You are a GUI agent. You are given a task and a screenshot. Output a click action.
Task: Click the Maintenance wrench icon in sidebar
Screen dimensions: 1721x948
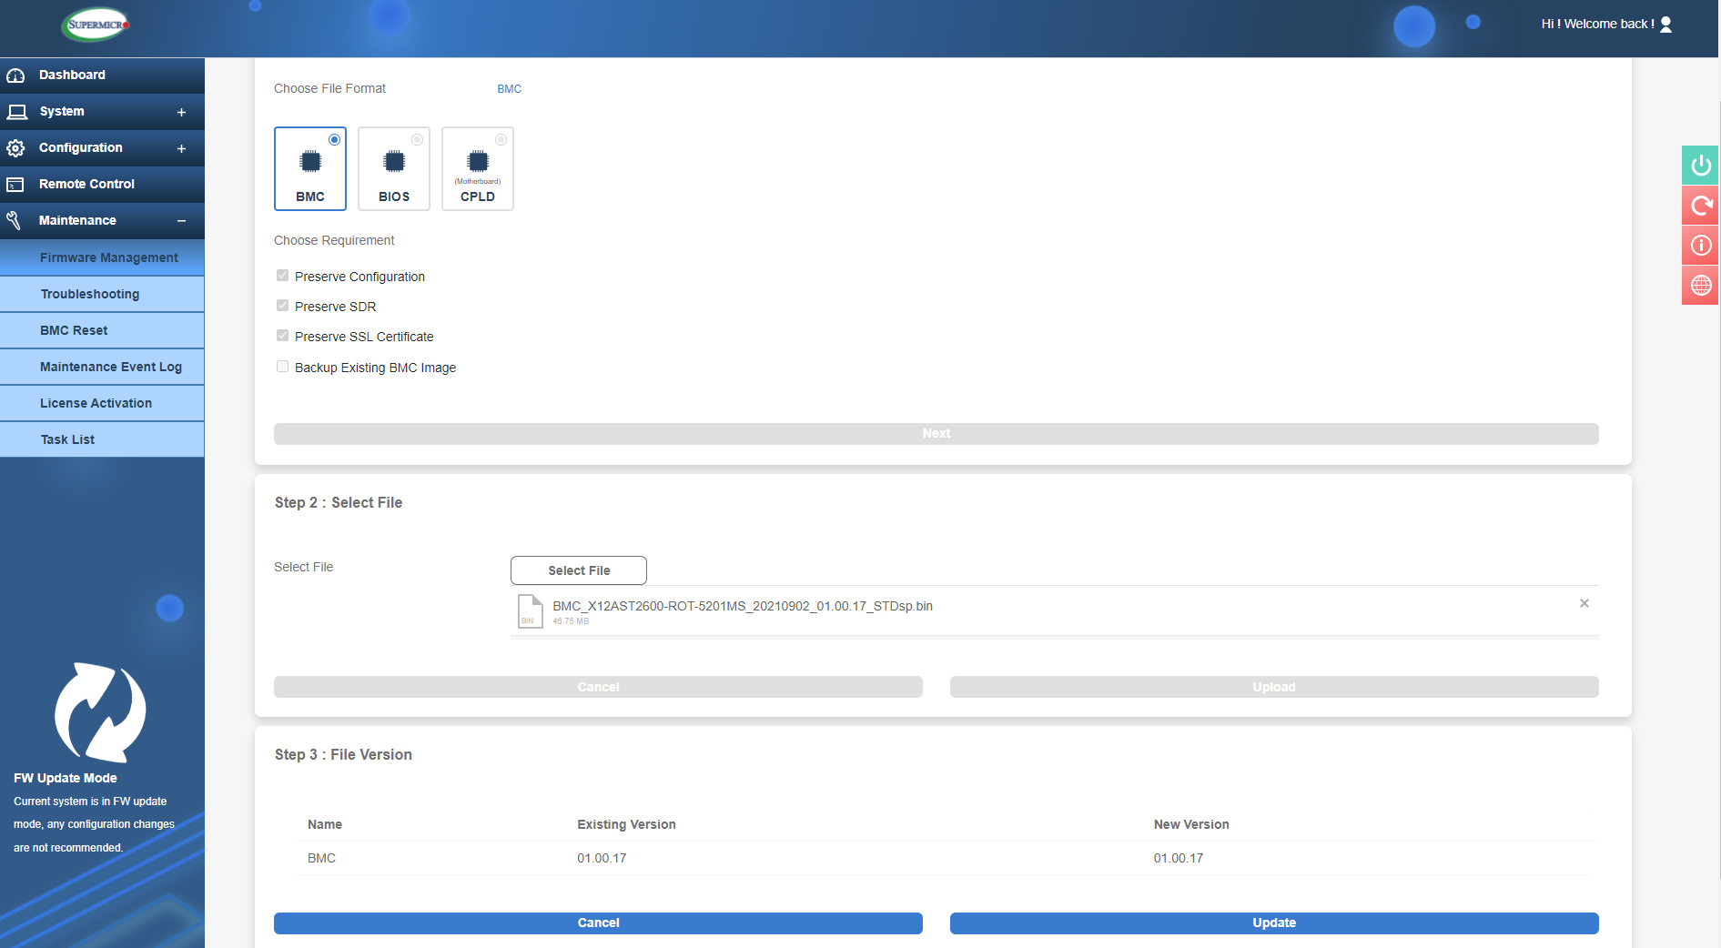tap(15, 220)
